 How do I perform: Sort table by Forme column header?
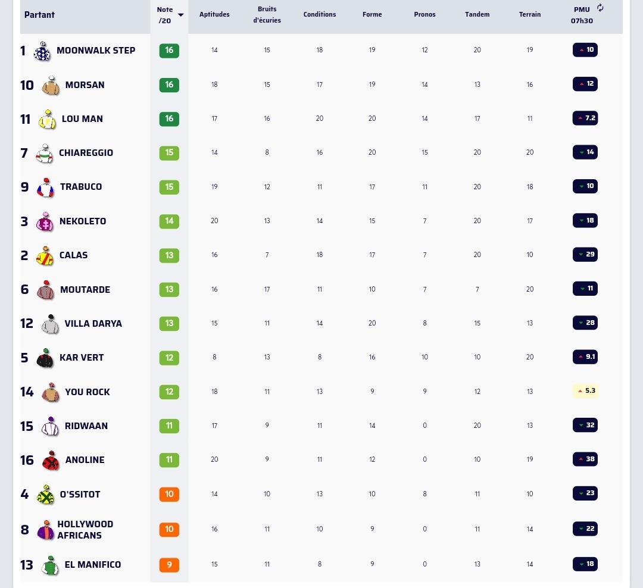coord(372,14)
